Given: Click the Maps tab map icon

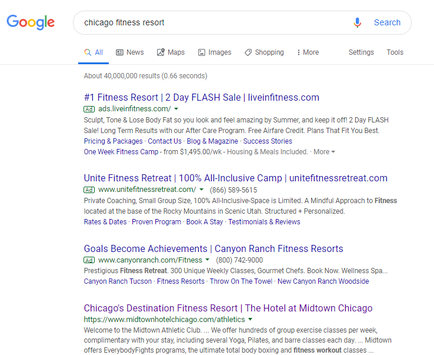Looking at the screenshot, I should [x=161, y=52].
